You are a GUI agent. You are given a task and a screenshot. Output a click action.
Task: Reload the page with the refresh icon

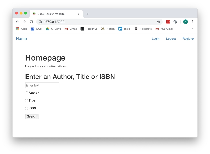tap(31, 22)
